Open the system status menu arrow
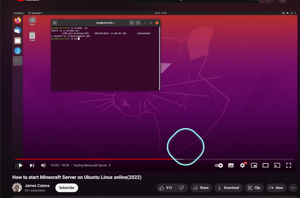Screen dimensions: 300x198 click(295, 13)
